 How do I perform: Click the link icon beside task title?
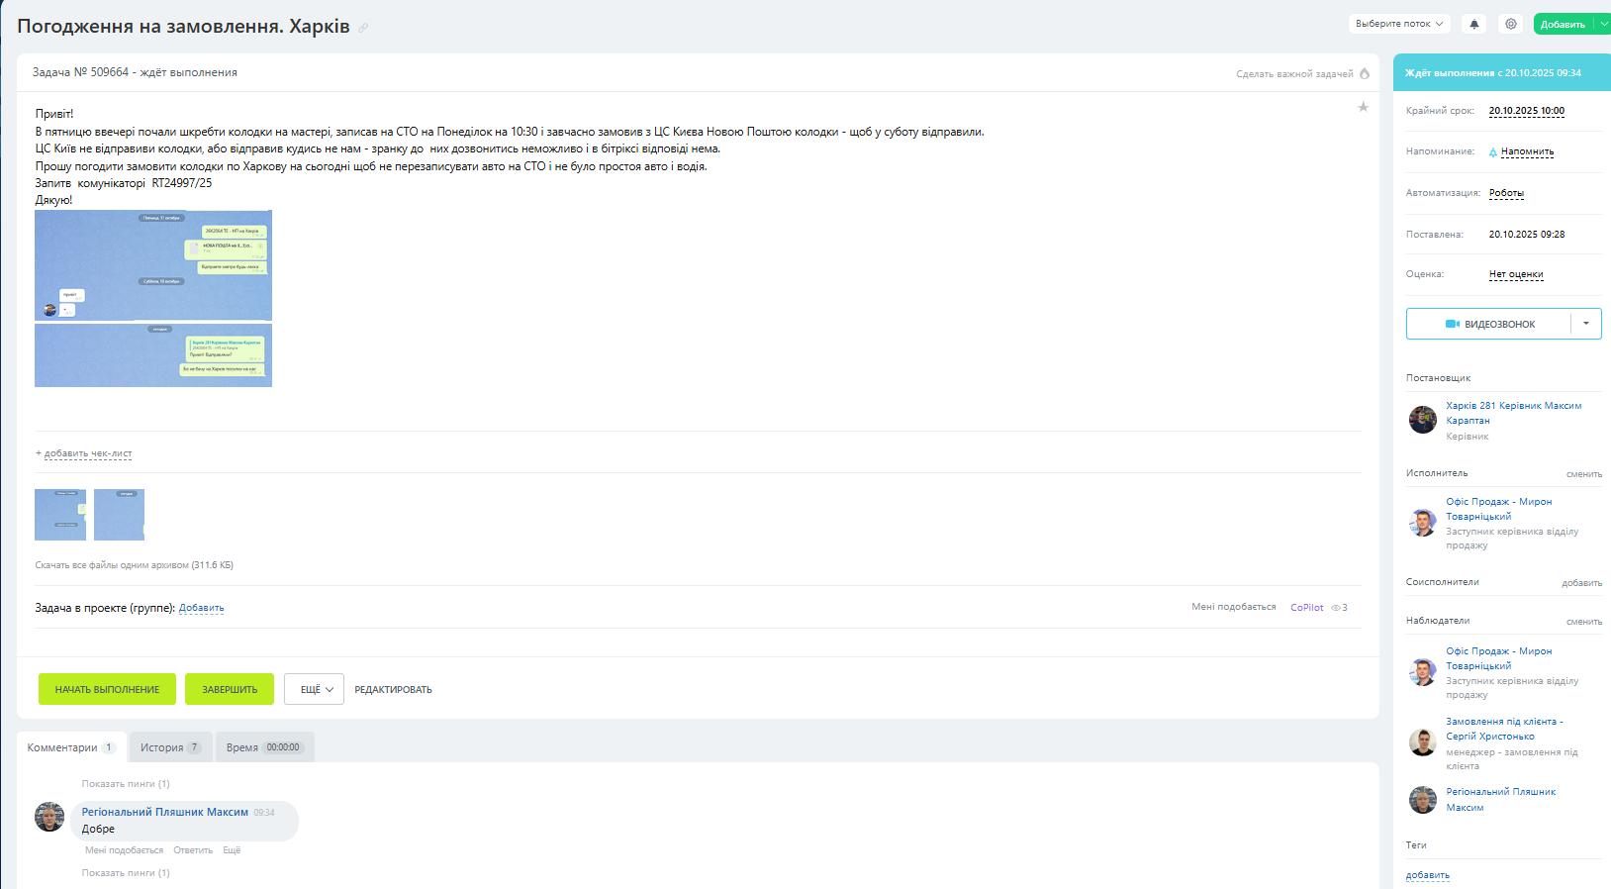[x=363, y=28]
